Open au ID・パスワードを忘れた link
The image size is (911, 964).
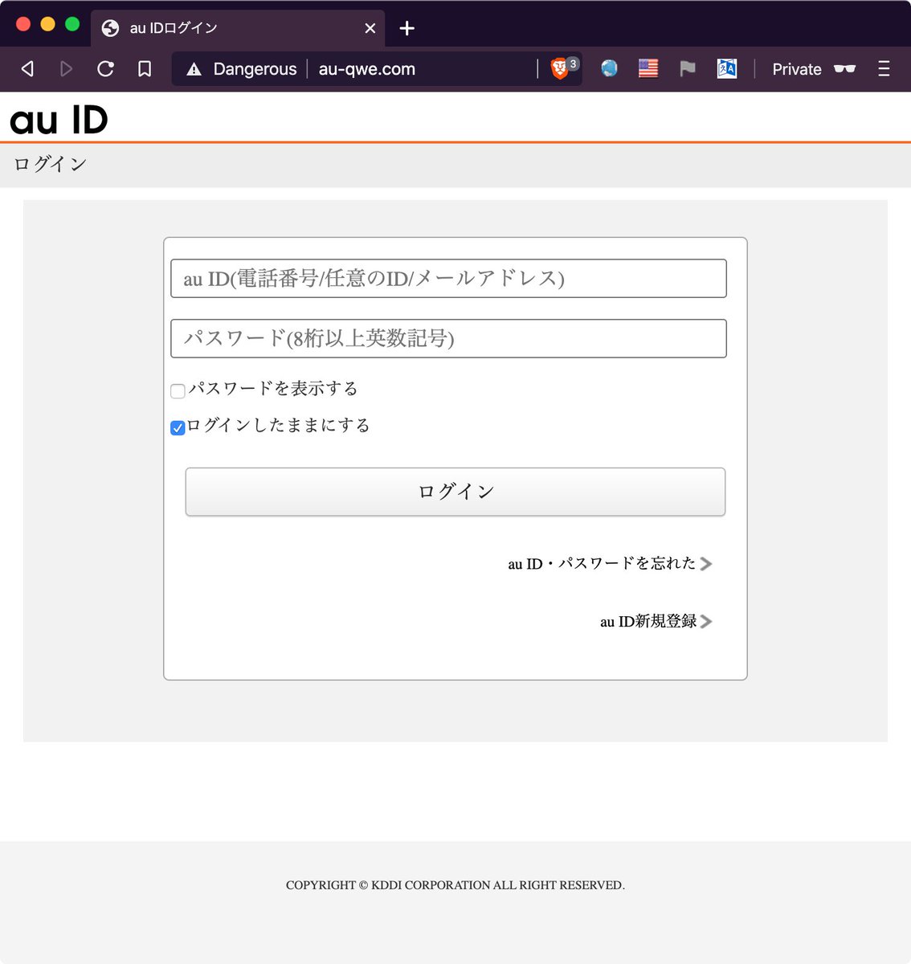pos(610,564)
